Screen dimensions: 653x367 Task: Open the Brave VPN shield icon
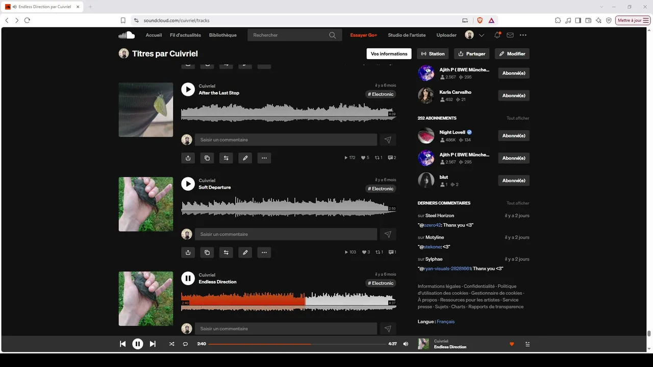(609, 20)
